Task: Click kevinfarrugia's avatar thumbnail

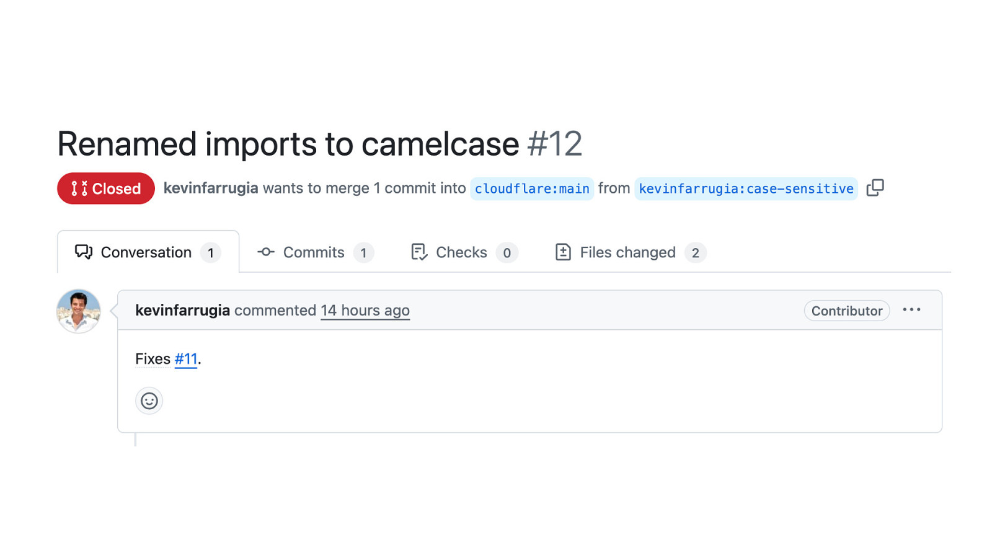Action: (79, 311)
